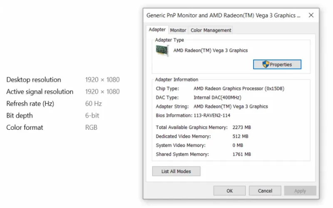Viewport: 333px width, 208px height.
Task: Click 'System Video Memory:' label
Action: pyautogui.click(x=181, y=145)
